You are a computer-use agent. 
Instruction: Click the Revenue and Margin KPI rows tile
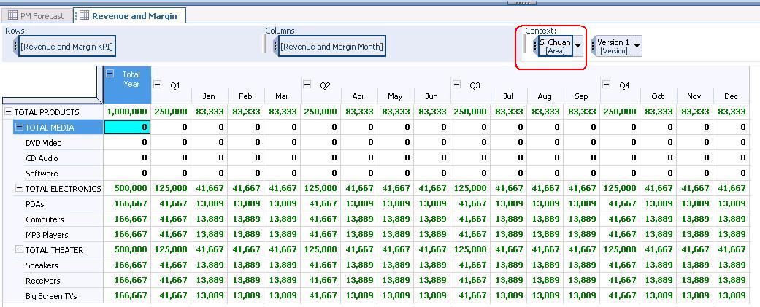click(x=66, y=47)
